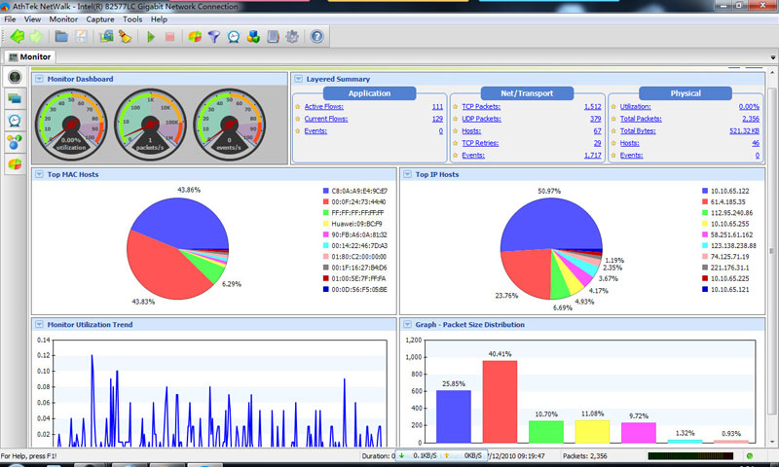Click the green play start capture icon

tap(151, 37)
